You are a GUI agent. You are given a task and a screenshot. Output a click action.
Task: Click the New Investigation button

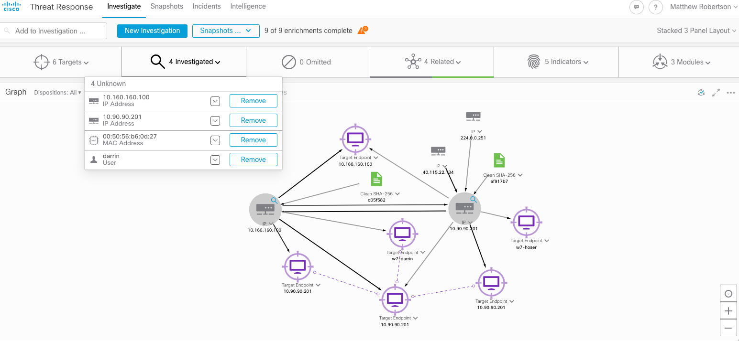152,31
